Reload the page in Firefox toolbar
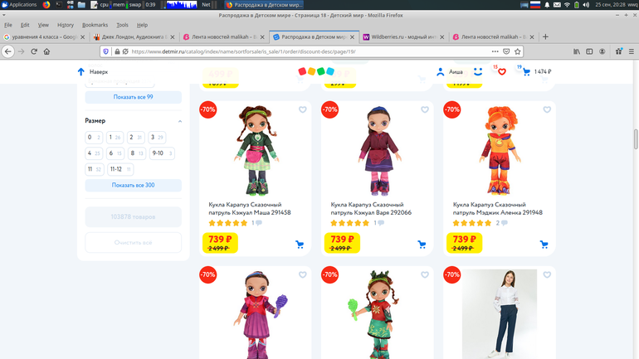639x359 pixels. point(34,51)
